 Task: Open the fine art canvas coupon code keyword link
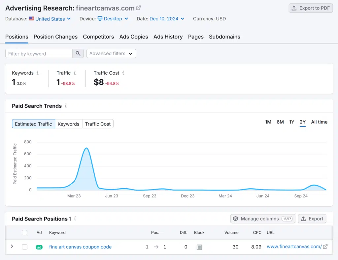click(80, 247)
